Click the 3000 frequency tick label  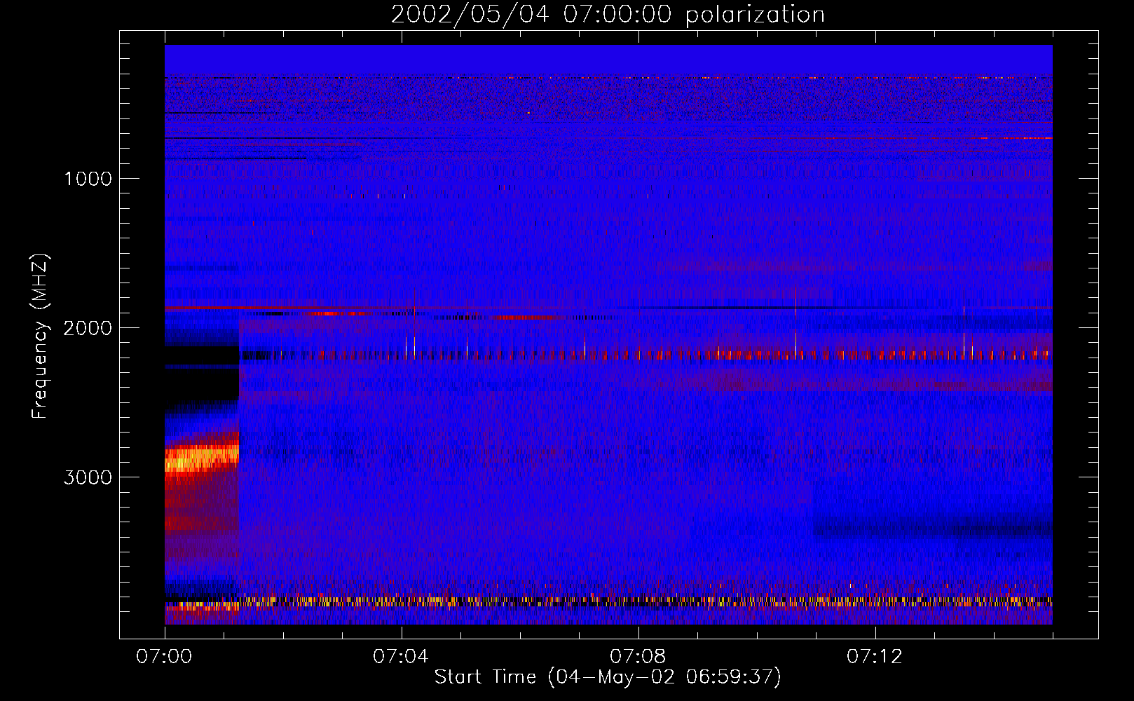click(88, 477)
